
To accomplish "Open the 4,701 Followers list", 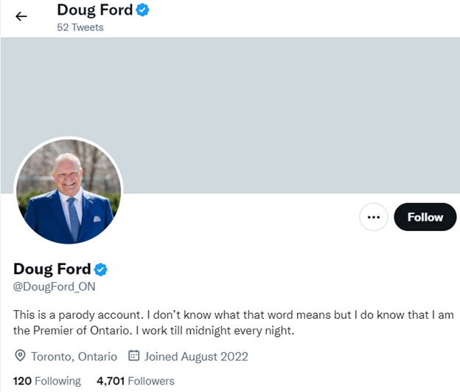I will pyautogui.click(x=136, y=381).
